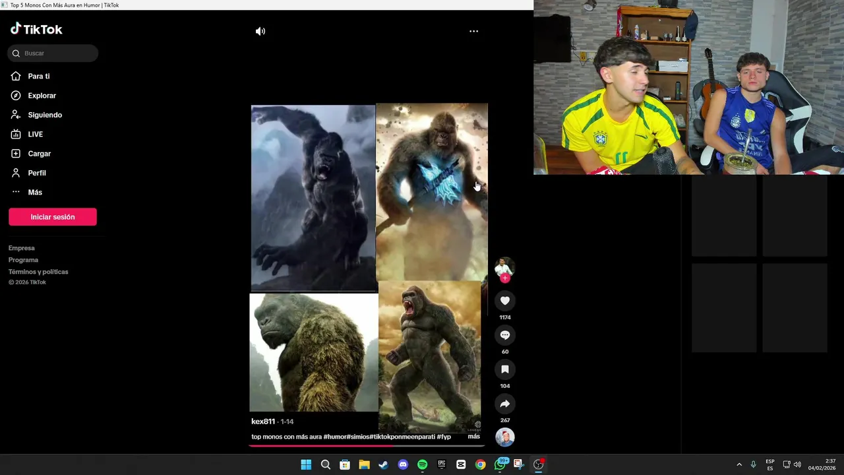Open Spotify from the taskbar
The height and width of the screenshot is (475, 844).
click(422, 464)
